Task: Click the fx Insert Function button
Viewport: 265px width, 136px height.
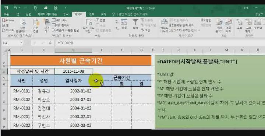Action: tap(50, 43)
